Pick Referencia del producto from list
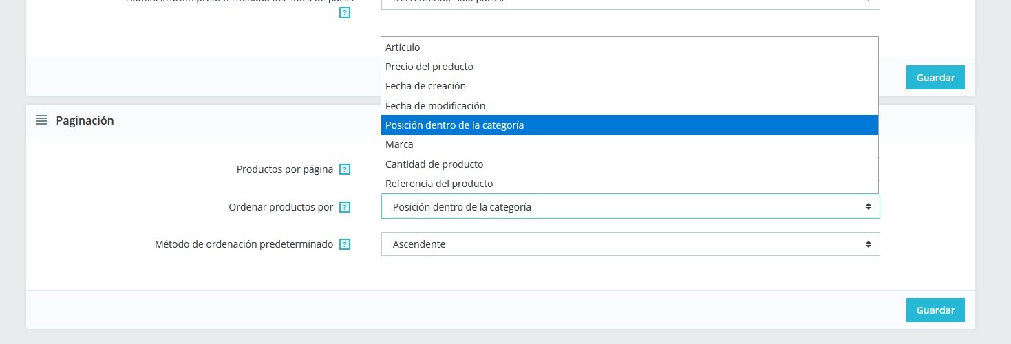The image size is (1011, 344). 438,184
